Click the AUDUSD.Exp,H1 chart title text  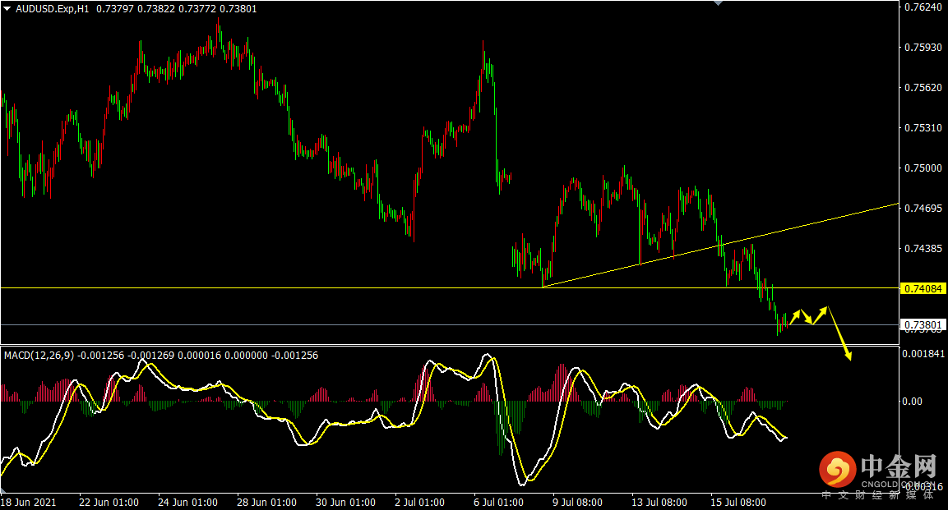point(53,8)
